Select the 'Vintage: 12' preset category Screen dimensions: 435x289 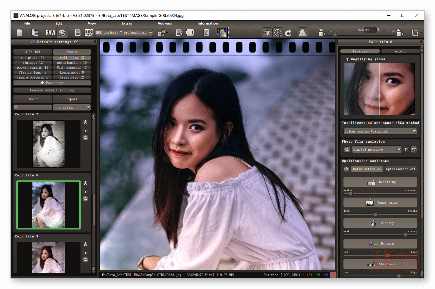33,63
